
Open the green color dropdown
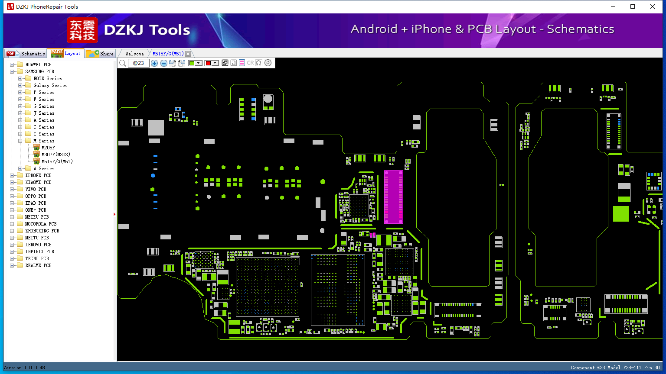[x=199, y=63]
